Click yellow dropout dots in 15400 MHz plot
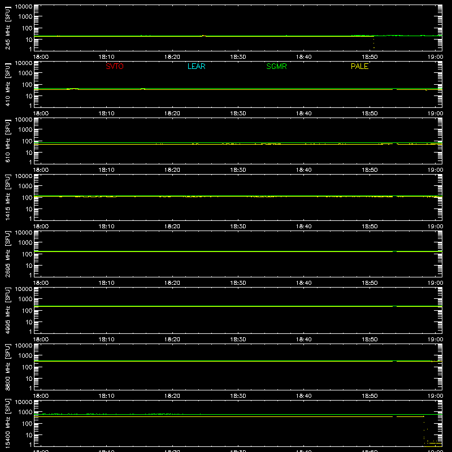 click(x=432, y=434)
